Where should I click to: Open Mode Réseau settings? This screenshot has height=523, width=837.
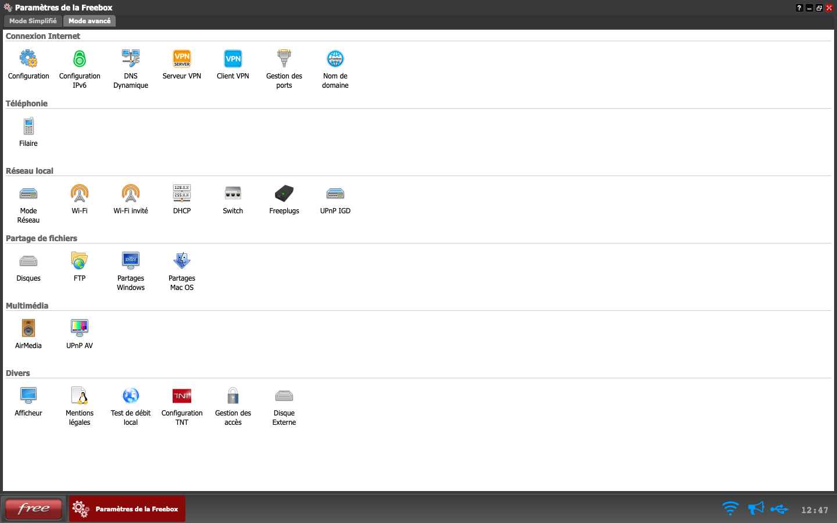[x=28, y=203]
